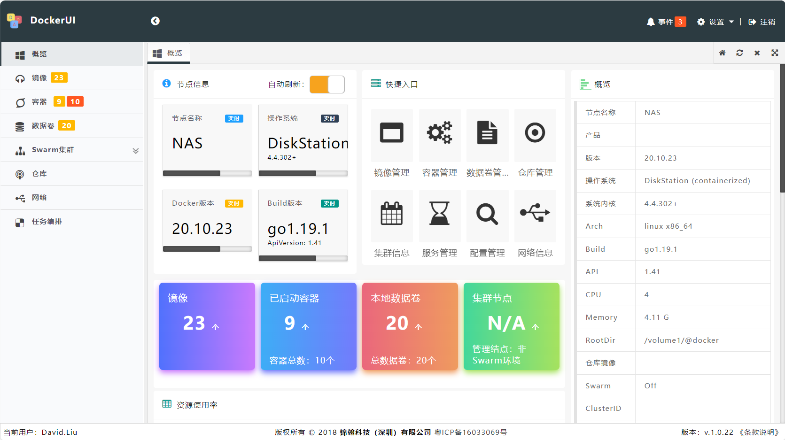Click the 数据卷管理 document icon
Viewport: 785px width, 440px height.
point(487,133)
